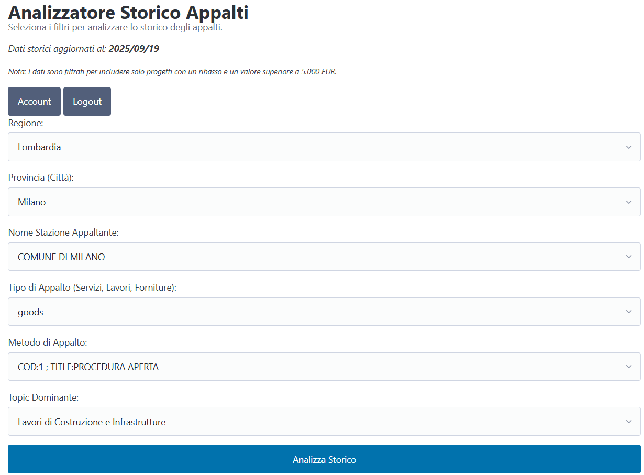Viewport: 644px width, 475px height.
Task: Open the Account page
Action: 34,101
